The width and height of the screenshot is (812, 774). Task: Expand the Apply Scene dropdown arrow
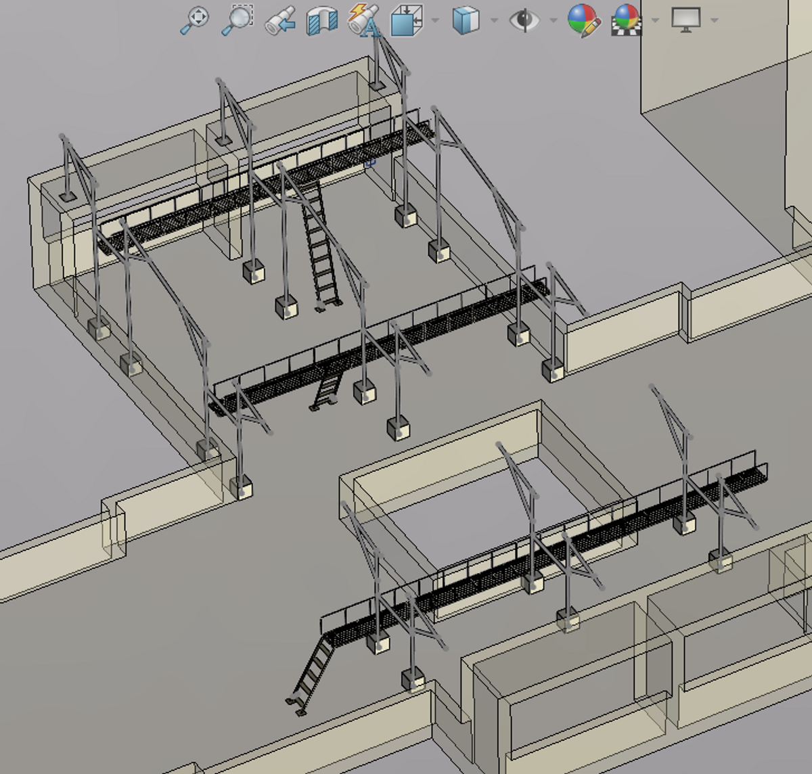click(x=655, y=20)
